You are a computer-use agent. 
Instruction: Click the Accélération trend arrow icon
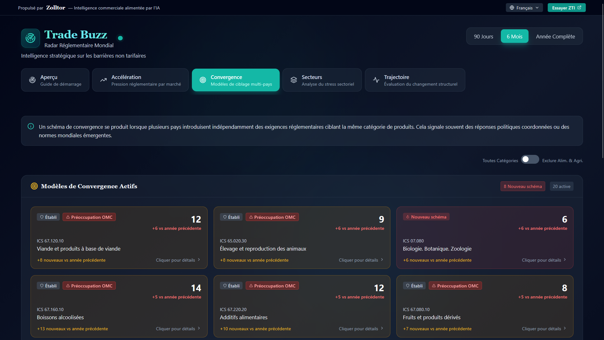103,80
